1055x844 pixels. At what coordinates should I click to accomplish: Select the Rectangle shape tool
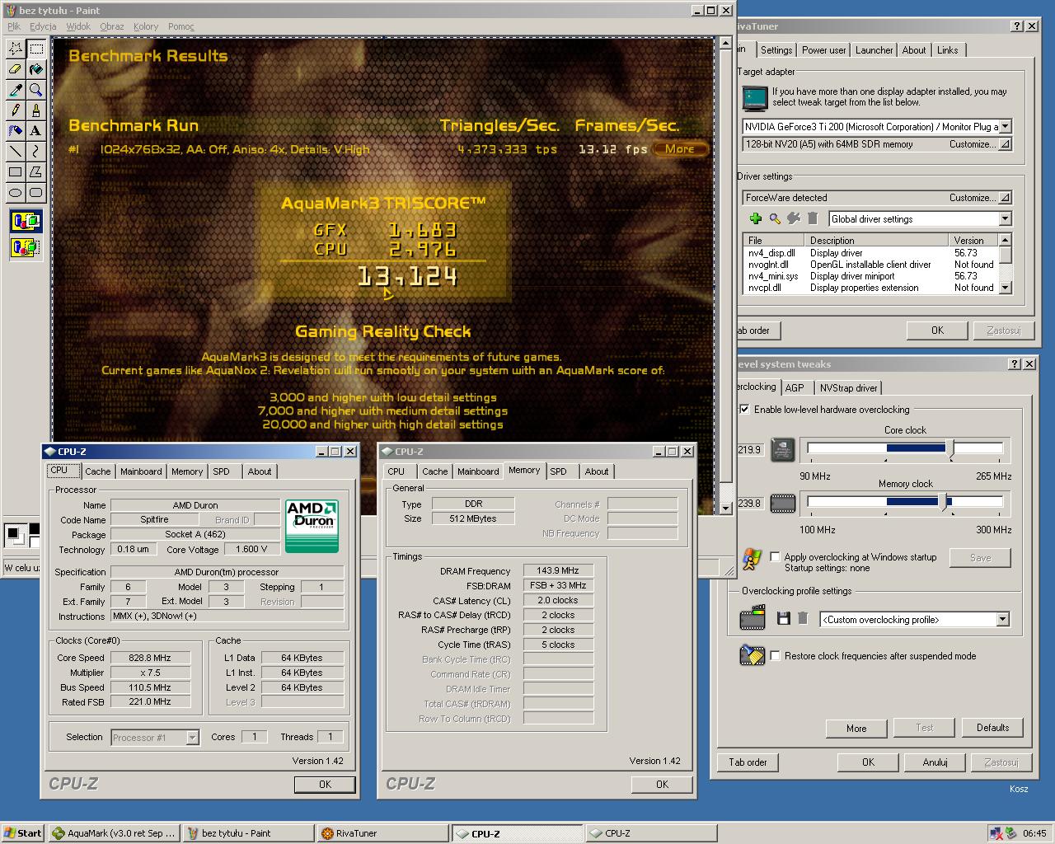(x=15, y=172)
